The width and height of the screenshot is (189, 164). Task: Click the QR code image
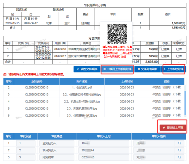click(117, 34)
